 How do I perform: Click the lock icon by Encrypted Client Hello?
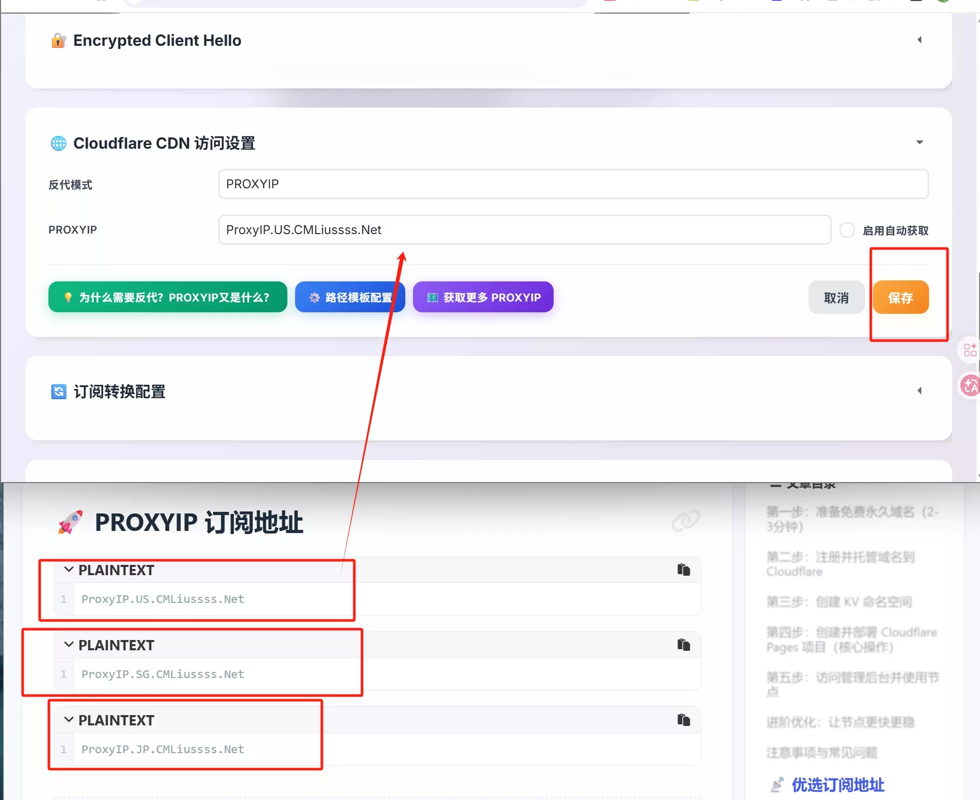pos(59,41)
